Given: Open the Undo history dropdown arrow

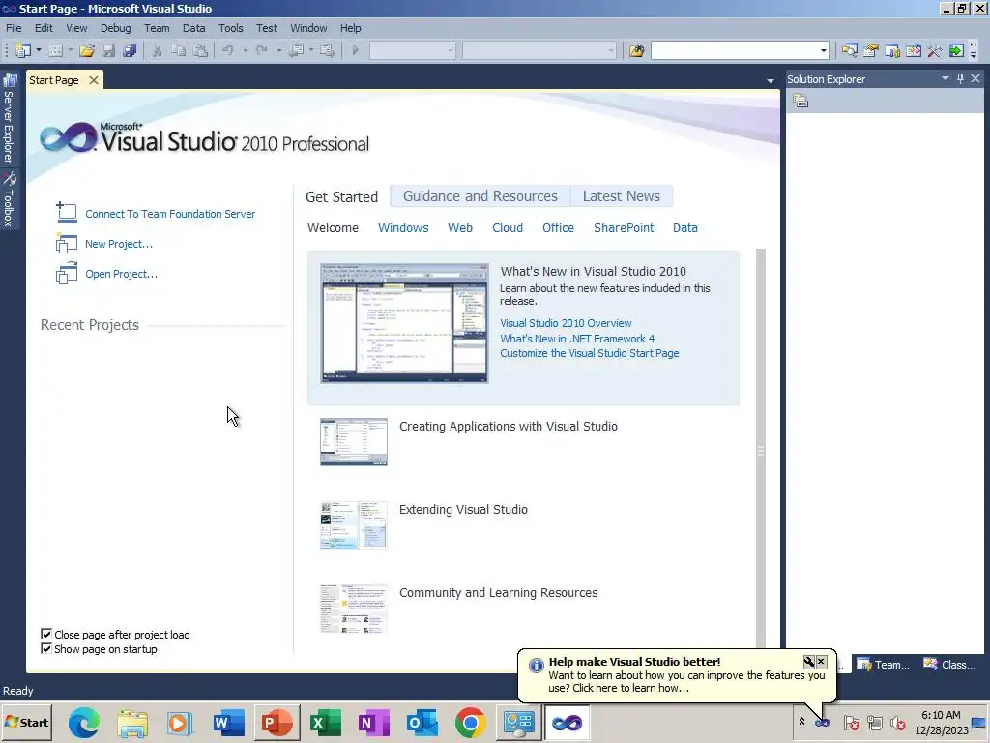Looking at the screenshot, I should [x=245, y=50].
